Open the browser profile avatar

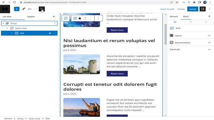tap(205, 2)
